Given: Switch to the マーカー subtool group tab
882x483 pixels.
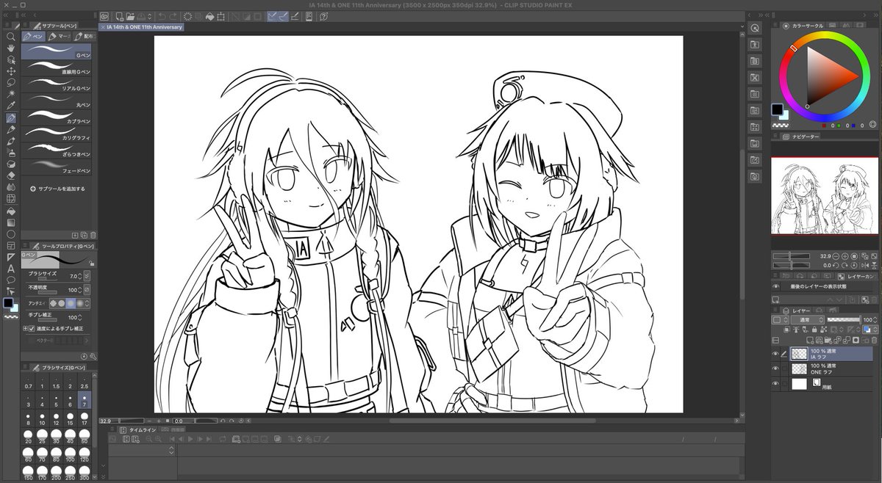Looking at the screenshot, I should click(x=59, y=36).
